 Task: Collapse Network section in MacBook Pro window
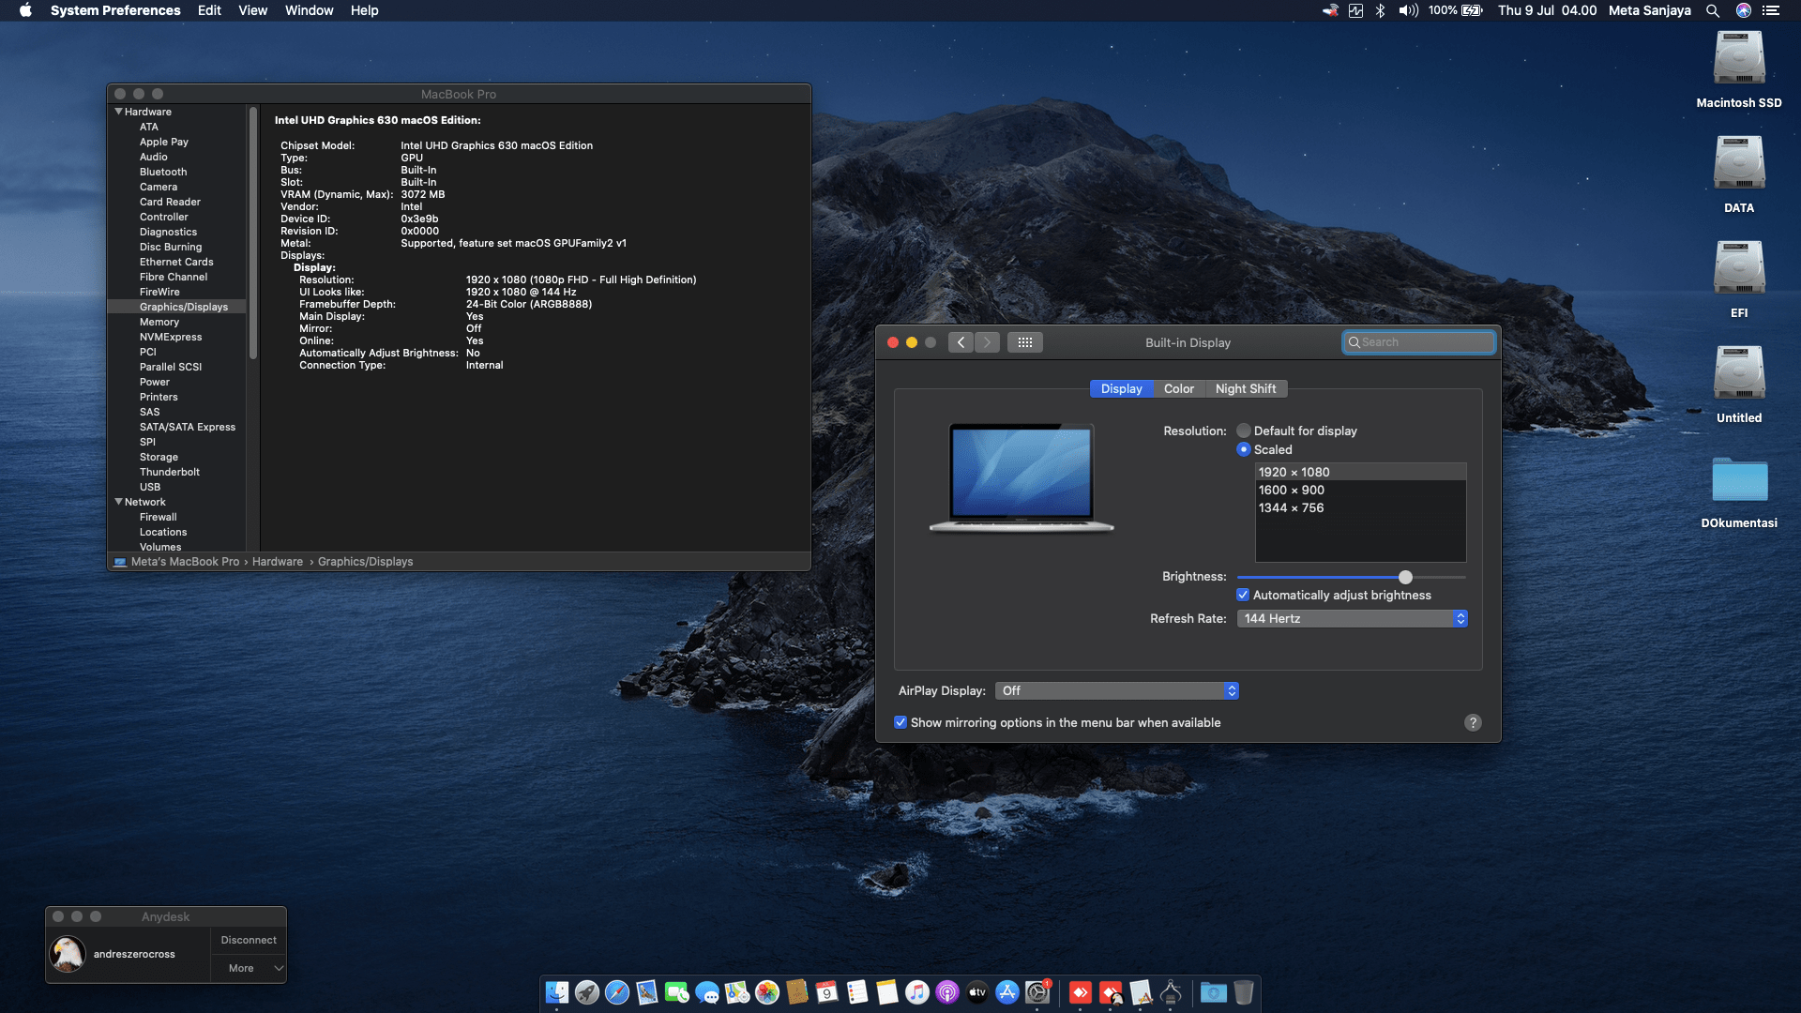pyautogui.click(x=118, y=502)
